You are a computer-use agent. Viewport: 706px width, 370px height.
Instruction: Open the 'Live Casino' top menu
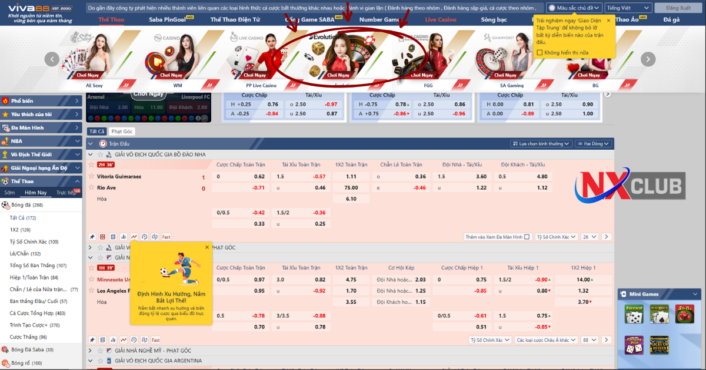441,19
